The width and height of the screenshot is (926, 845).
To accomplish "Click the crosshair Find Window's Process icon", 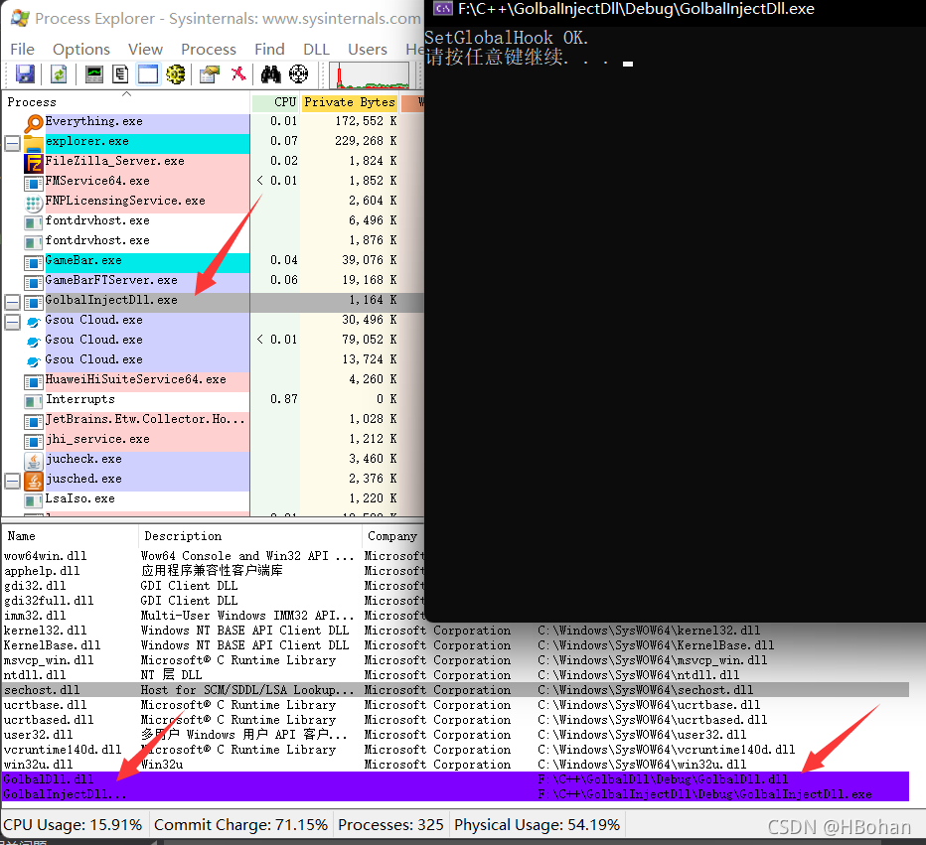I will [299, 74].
